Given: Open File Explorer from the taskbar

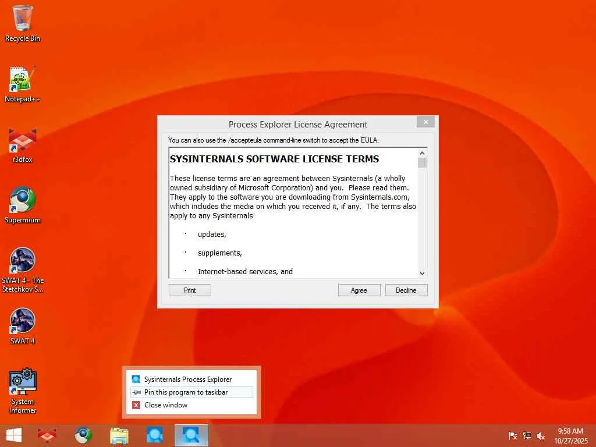Looking at the screenshot, I should [119, 435].
